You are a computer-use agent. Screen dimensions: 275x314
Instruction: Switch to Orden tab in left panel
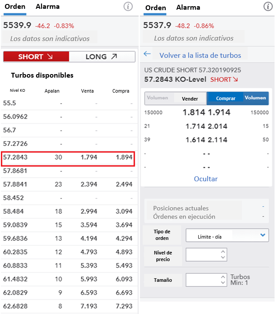click(x=15, y=7)
